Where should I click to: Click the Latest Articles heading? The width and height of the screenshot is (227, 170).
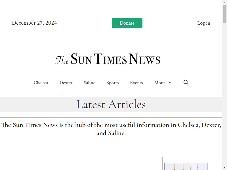coord(111,104)
